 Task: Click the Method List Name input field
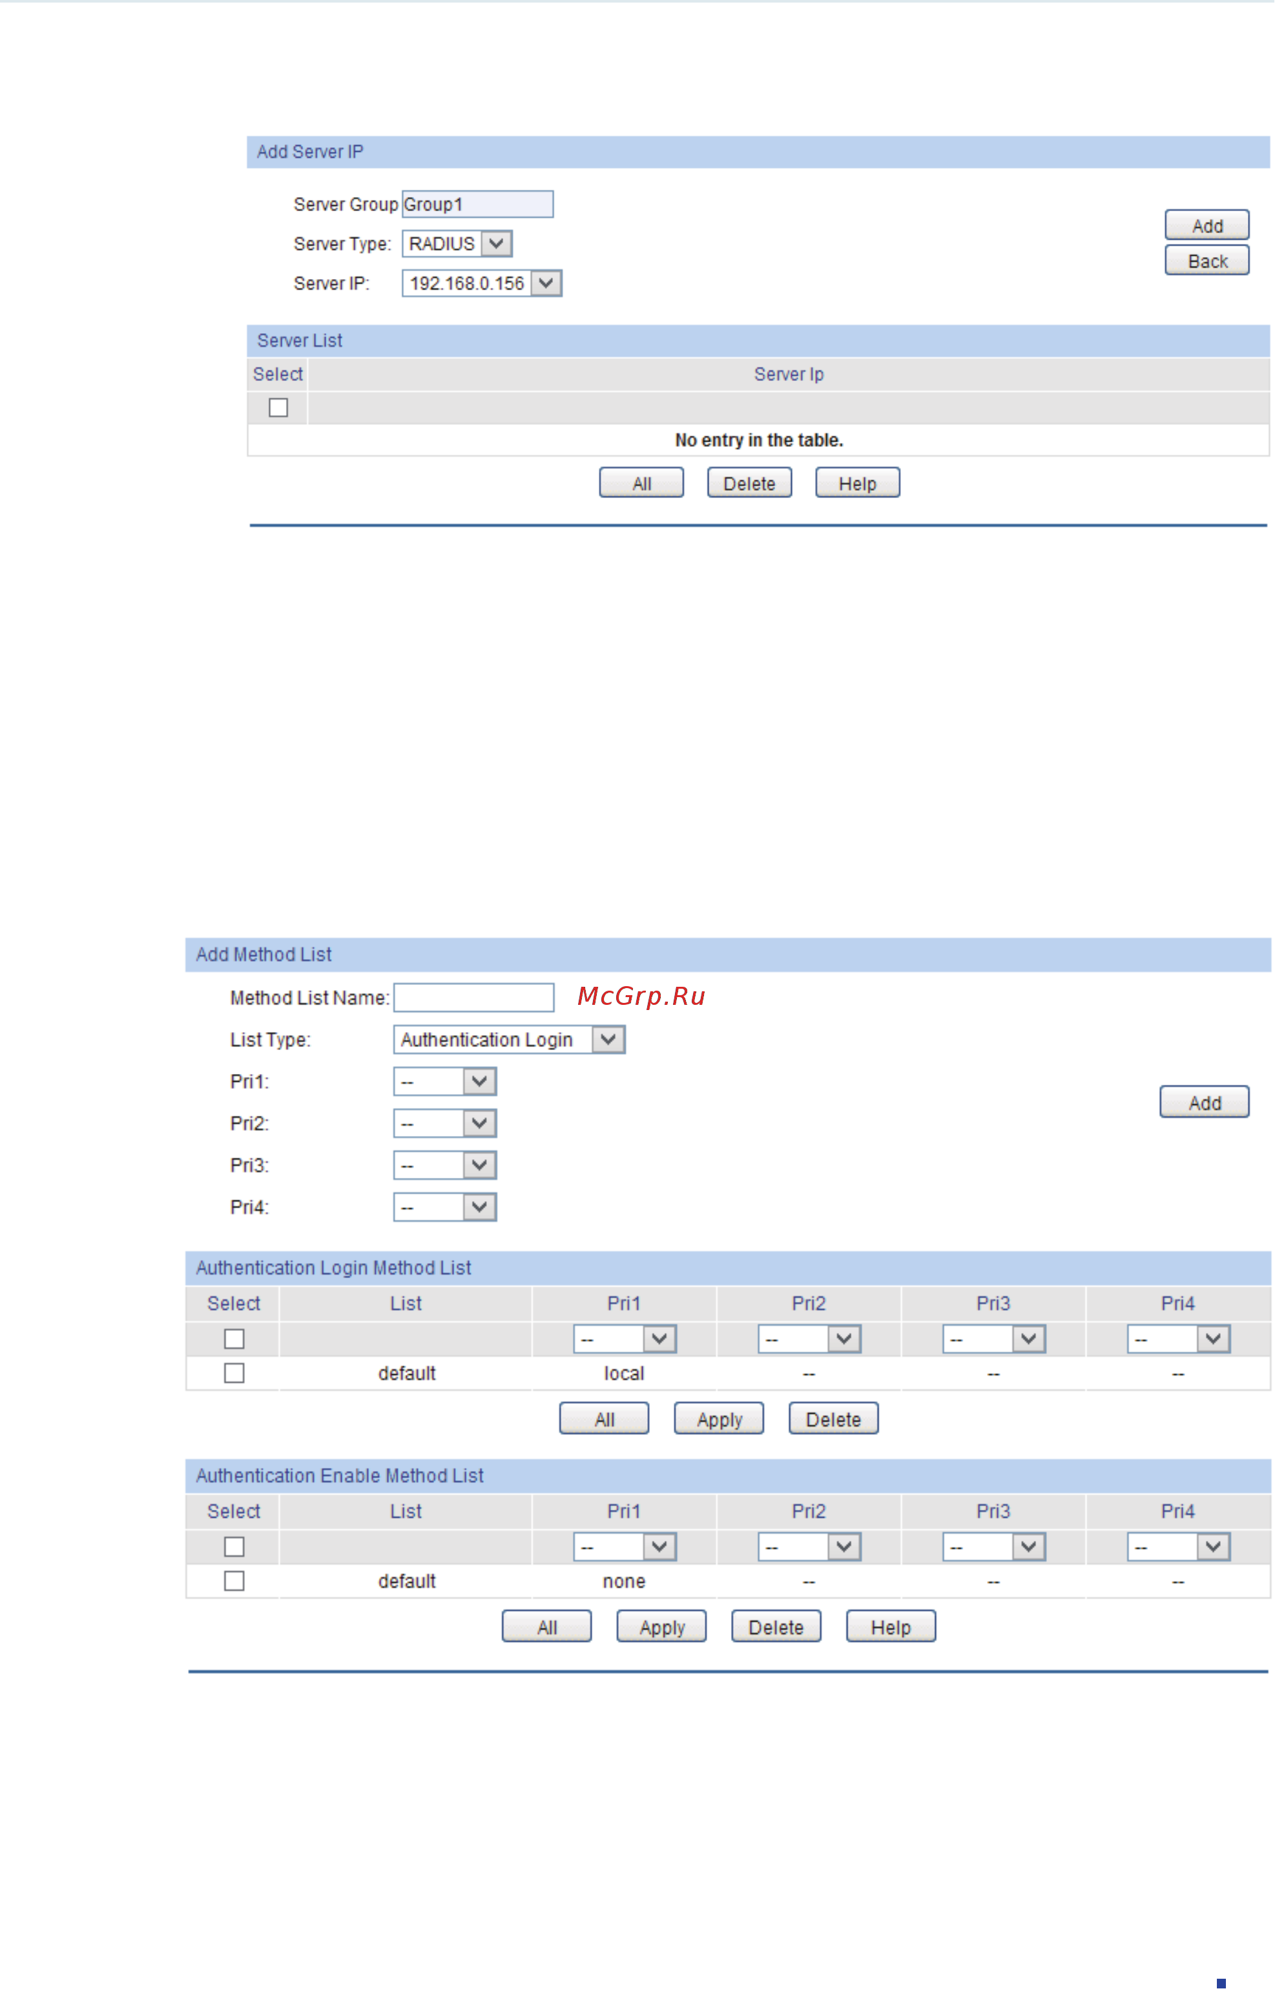click(x=473, y=996)
